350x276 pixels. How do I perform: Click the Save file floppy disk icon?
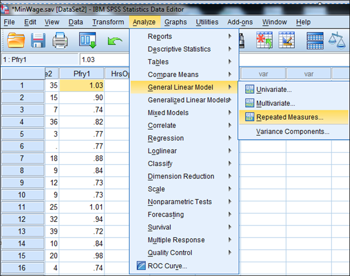tap(38, 40)
